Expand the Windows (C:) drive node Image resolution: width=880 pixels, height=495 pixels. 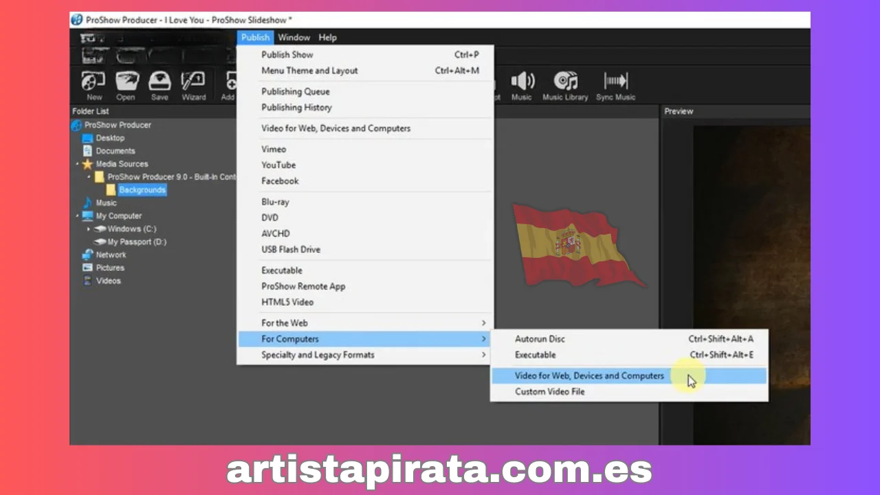(89, 229)
